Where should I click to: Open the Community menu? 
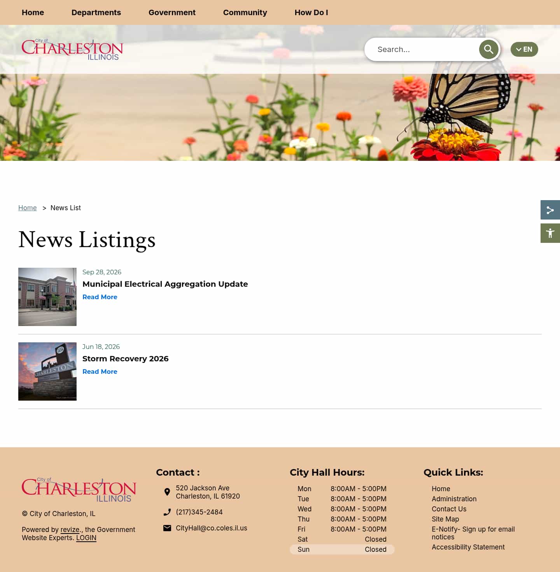[245, 12]
